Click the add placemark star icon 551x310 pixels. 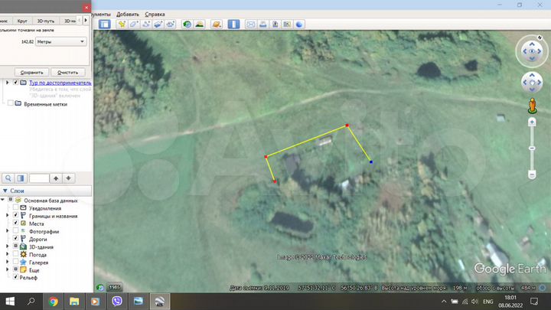pyautogui.click(x=122, y=24)
